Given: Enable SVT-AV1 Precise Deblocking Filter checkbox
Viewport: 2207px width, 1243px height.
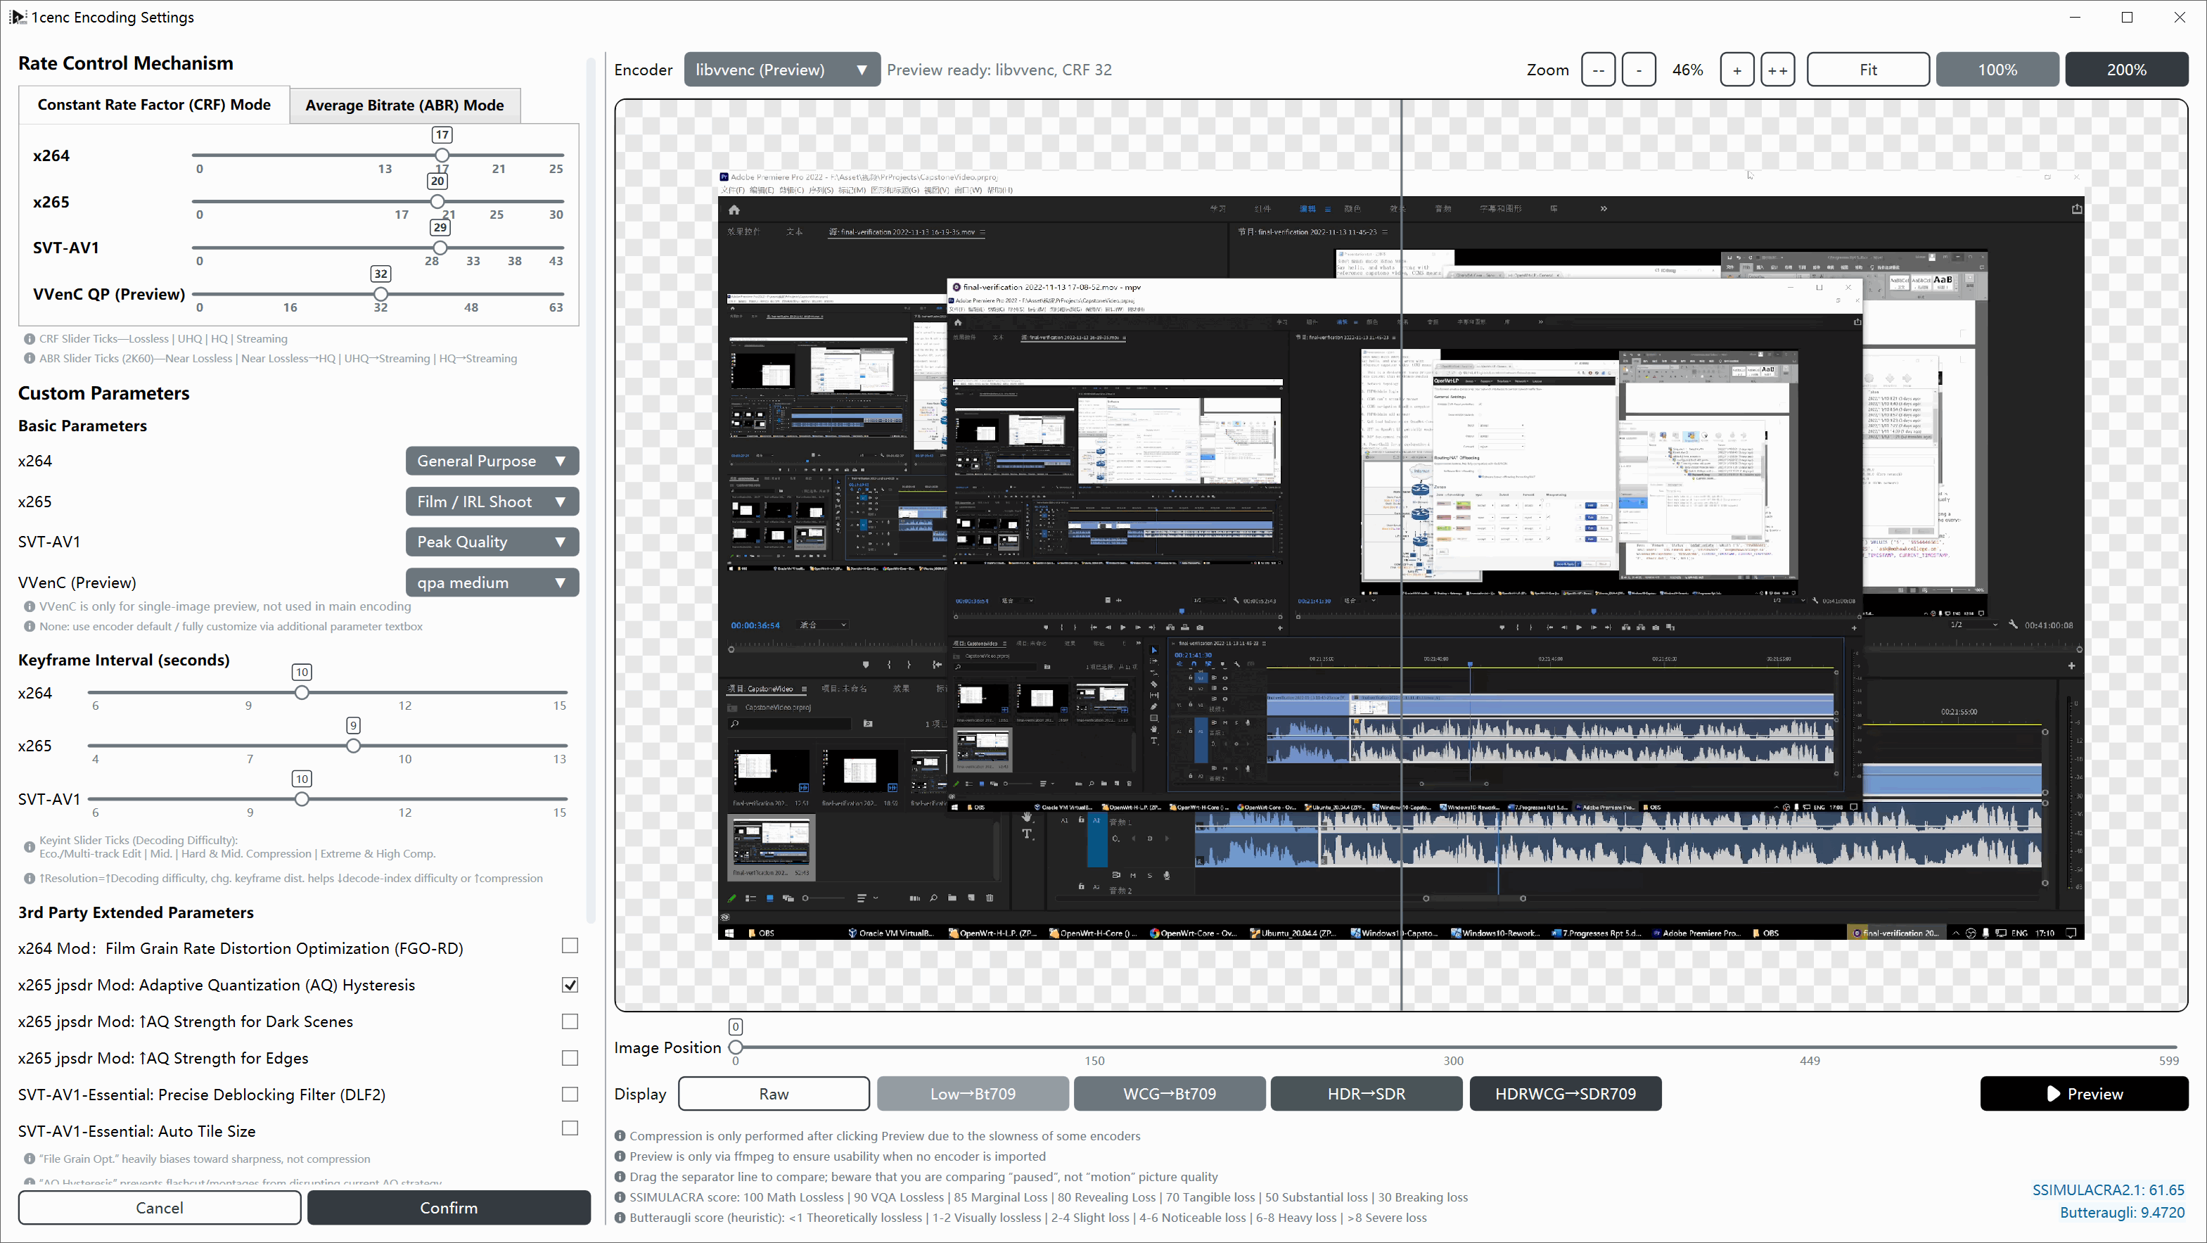Looking at the screenshot, I should pos(570,1094).
